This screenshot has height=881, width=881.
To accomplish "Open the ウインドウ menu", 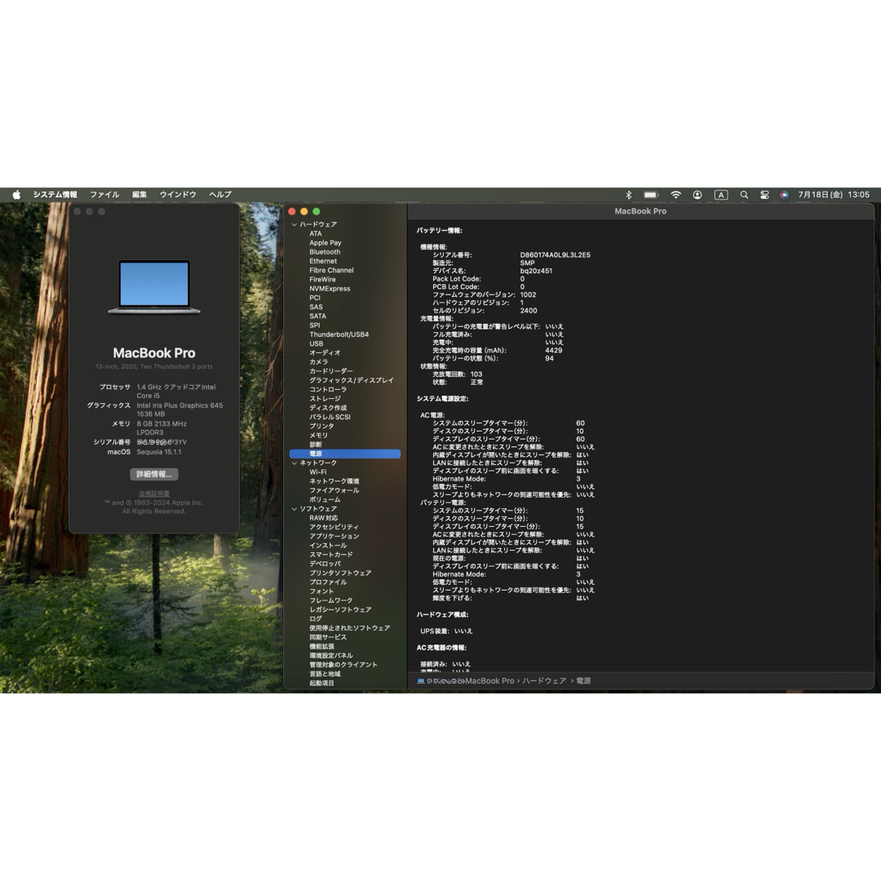I will [178, 194].
